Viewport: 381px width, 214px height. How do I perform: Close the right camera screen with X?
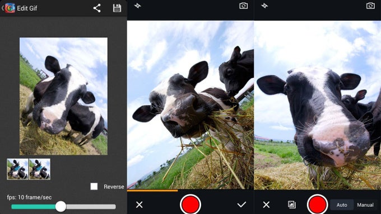266,205
